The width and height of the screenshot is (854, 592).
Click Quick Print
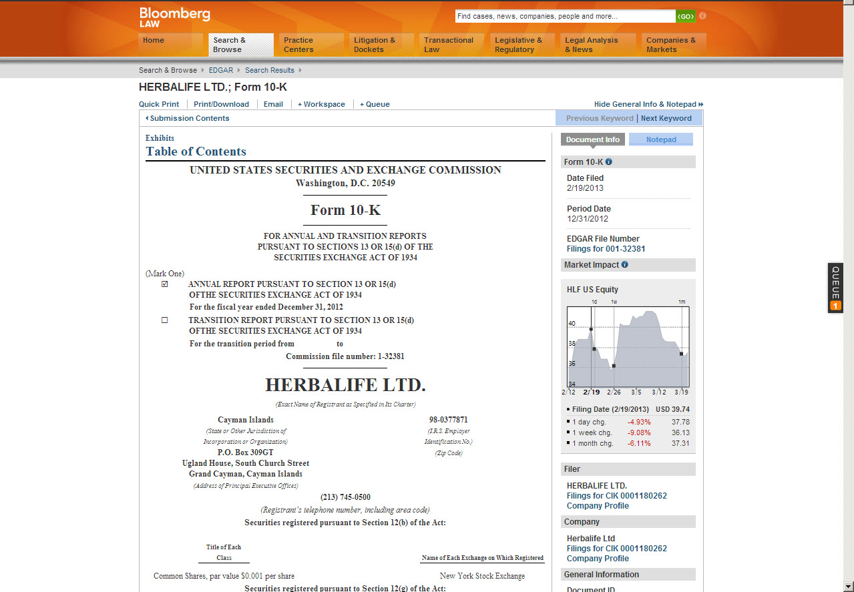click(x=159, y=104)
